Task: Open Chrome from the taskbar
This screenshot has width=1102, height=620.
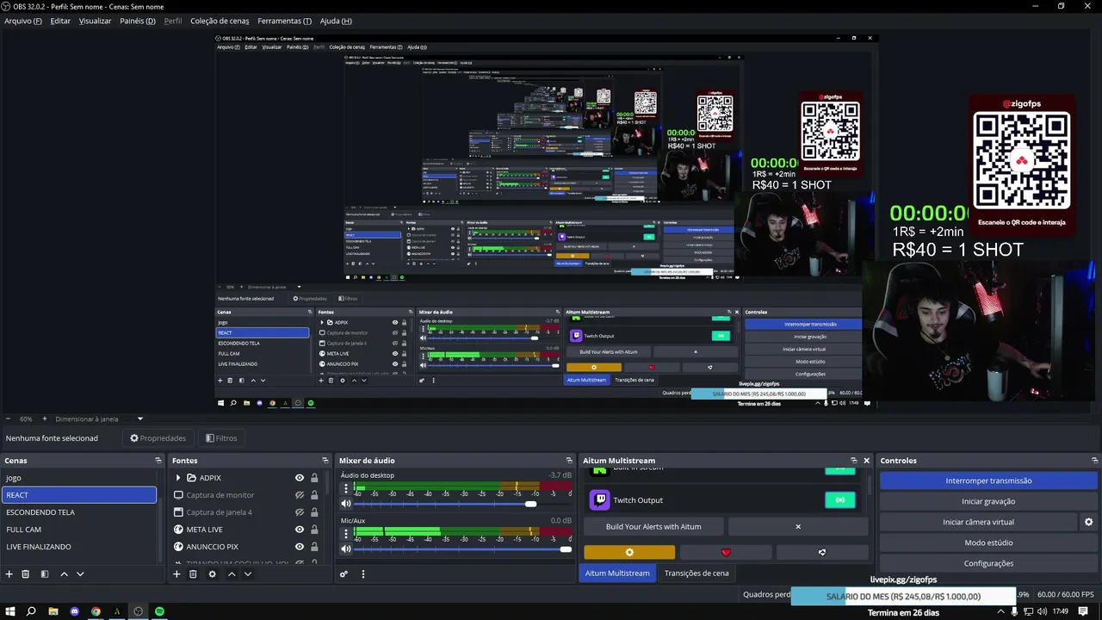Action: point(96,611)
